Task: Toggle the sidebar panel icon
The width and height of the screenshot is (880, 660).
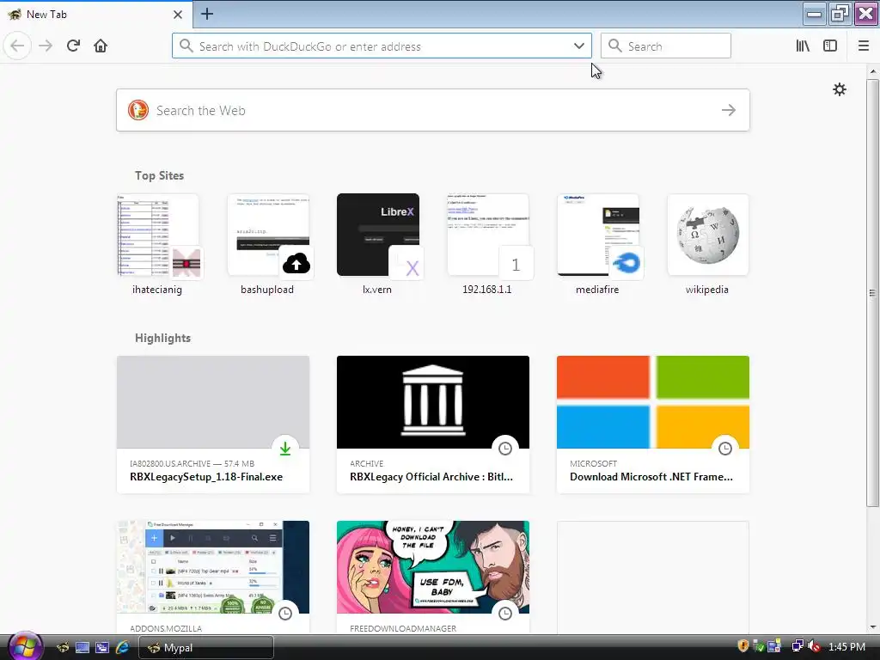Action: pyautogui.click(x=830, y=46)
